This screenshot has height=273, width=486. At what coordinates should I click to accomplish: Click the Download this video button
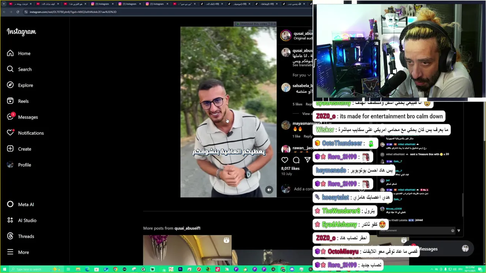(252, 24)
